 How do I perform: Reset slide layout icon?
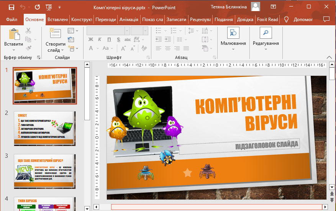pos(71,39)
